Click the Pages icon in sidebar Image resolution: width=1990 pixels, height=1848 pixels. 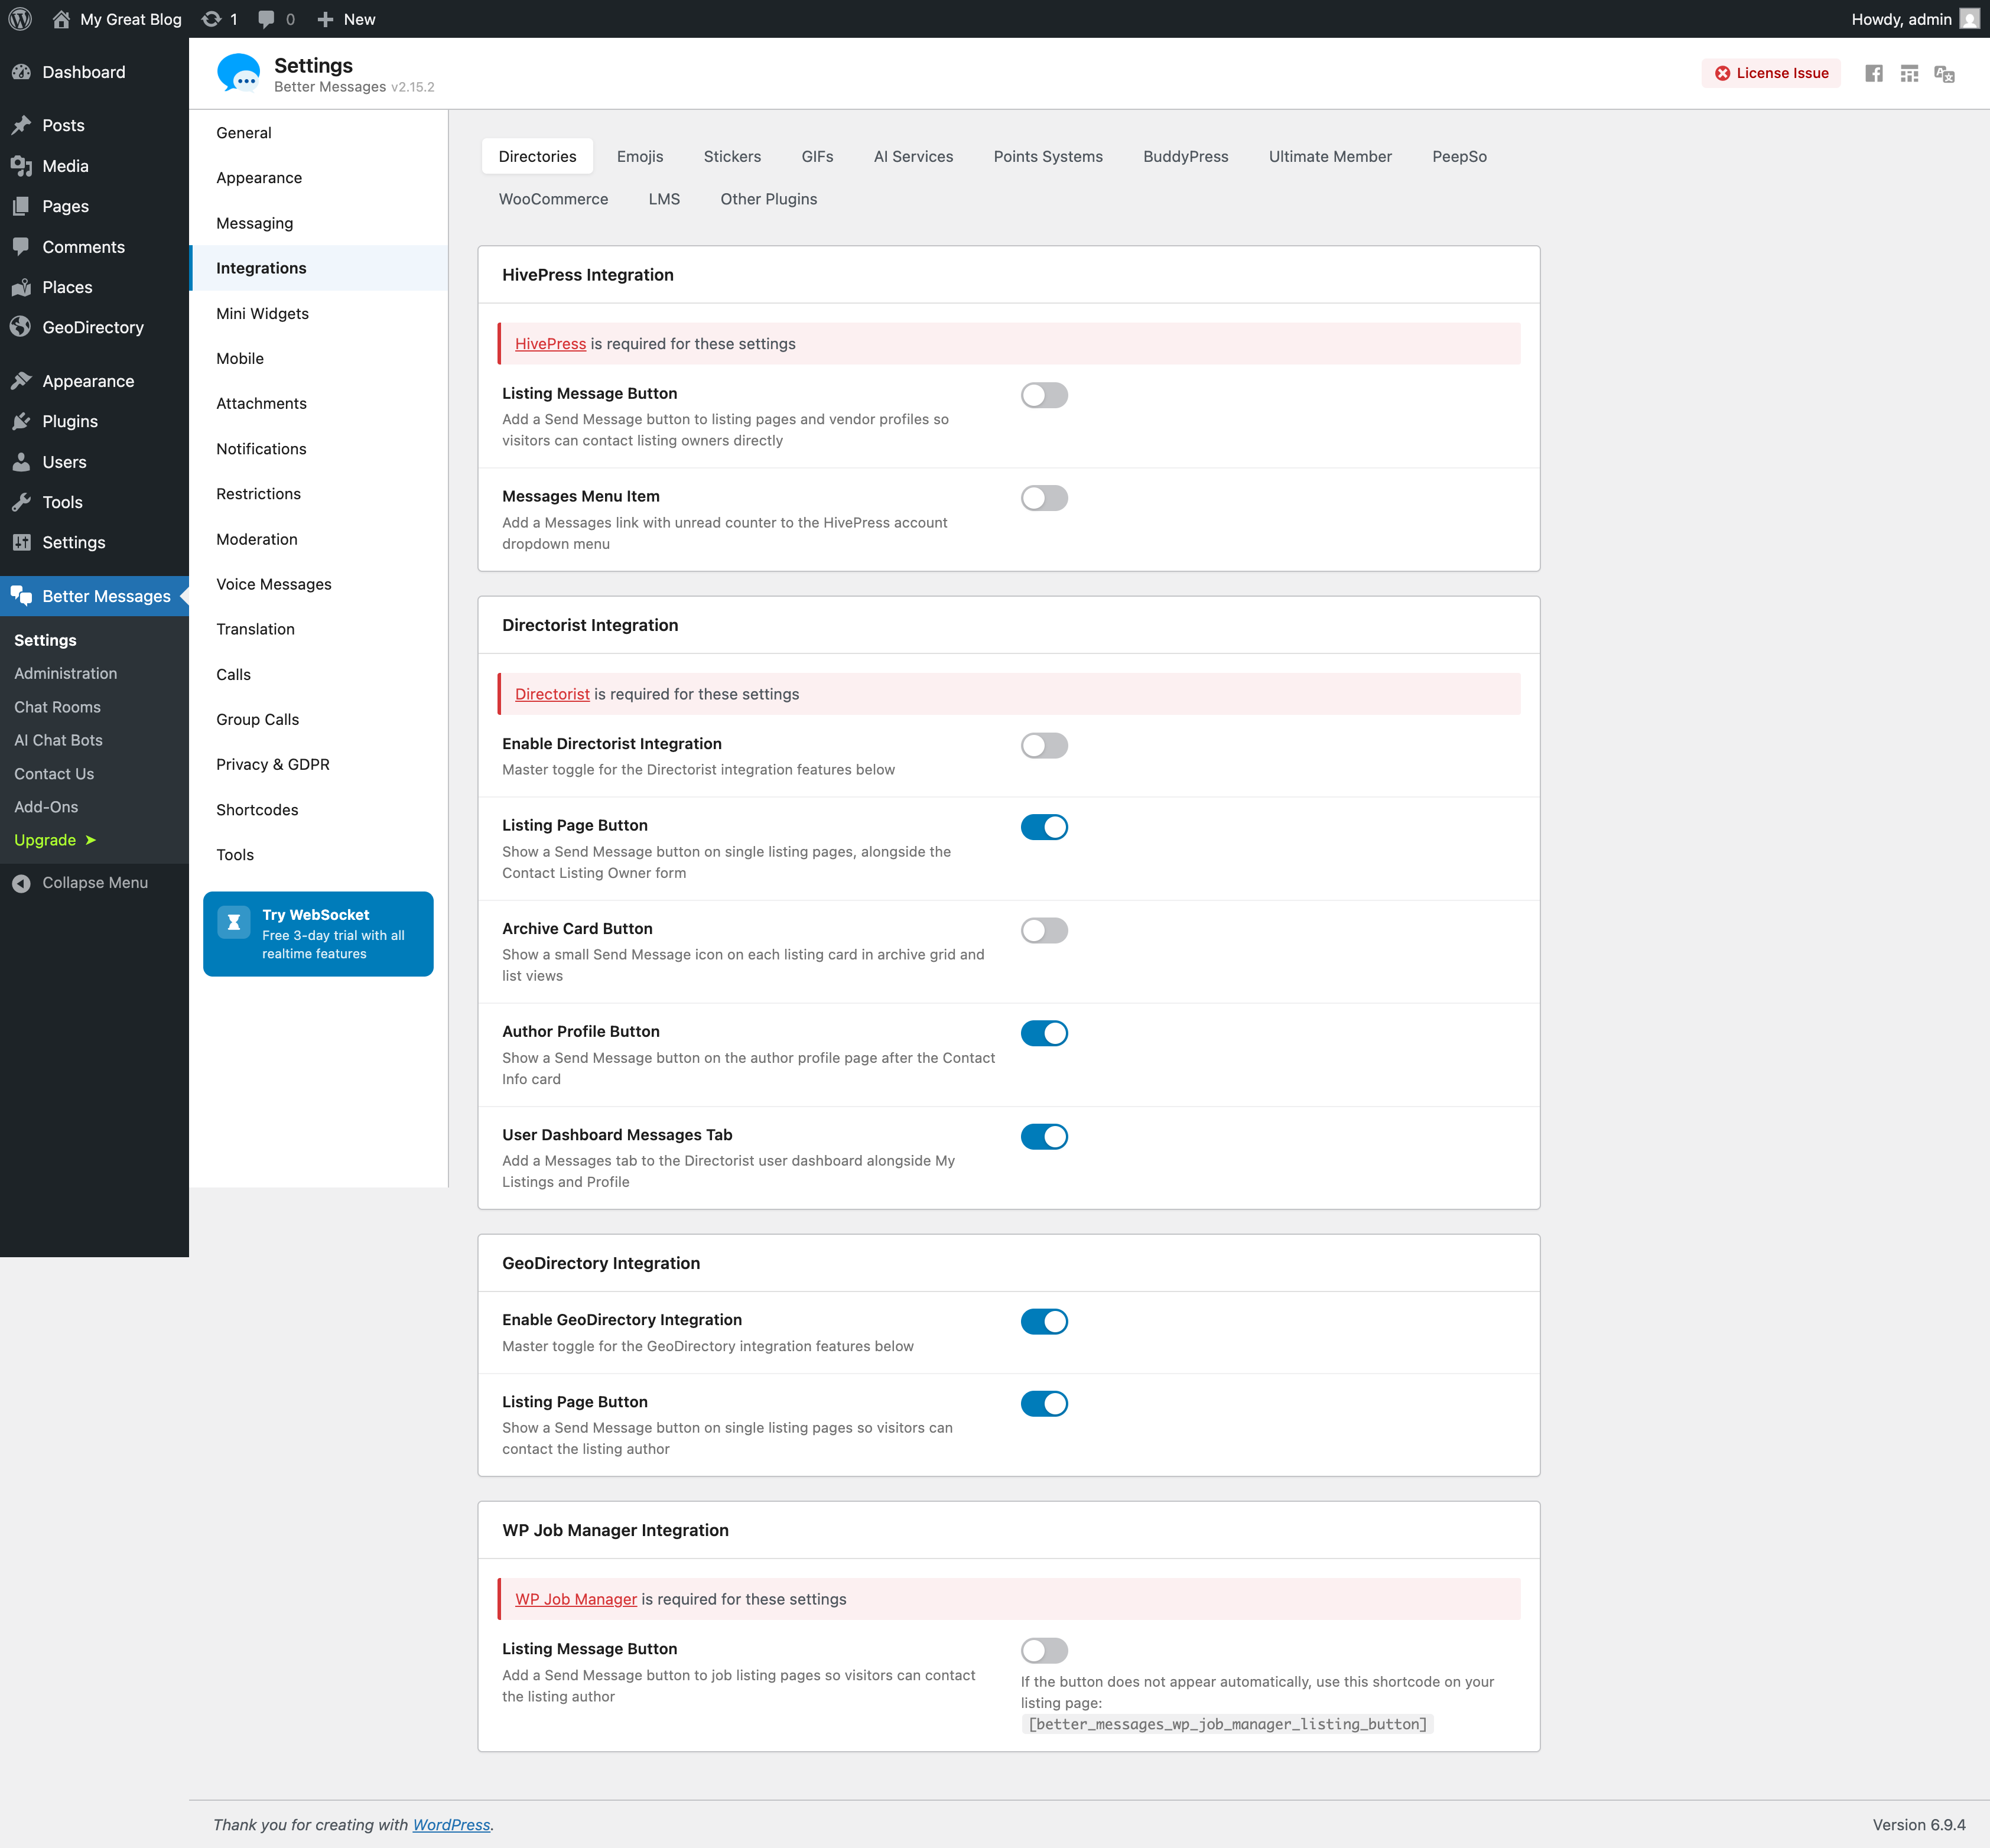pos(21,206)
